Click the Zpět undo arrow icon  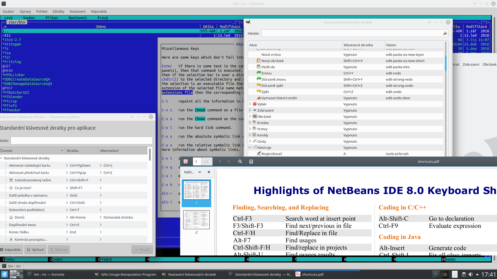point(259,91)
